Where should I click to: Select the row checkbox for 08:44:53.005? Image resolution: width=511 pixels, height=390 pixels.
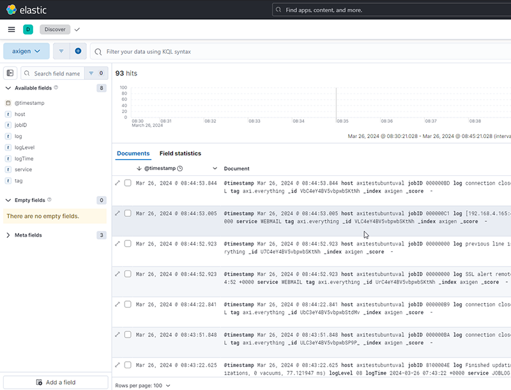pyautogui.click(x=128, y=214)
